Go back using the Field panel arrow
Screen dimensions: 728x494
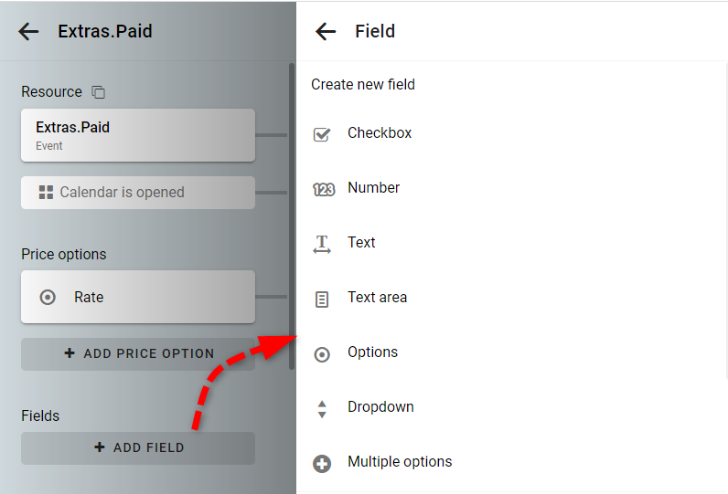coord(326,32)
